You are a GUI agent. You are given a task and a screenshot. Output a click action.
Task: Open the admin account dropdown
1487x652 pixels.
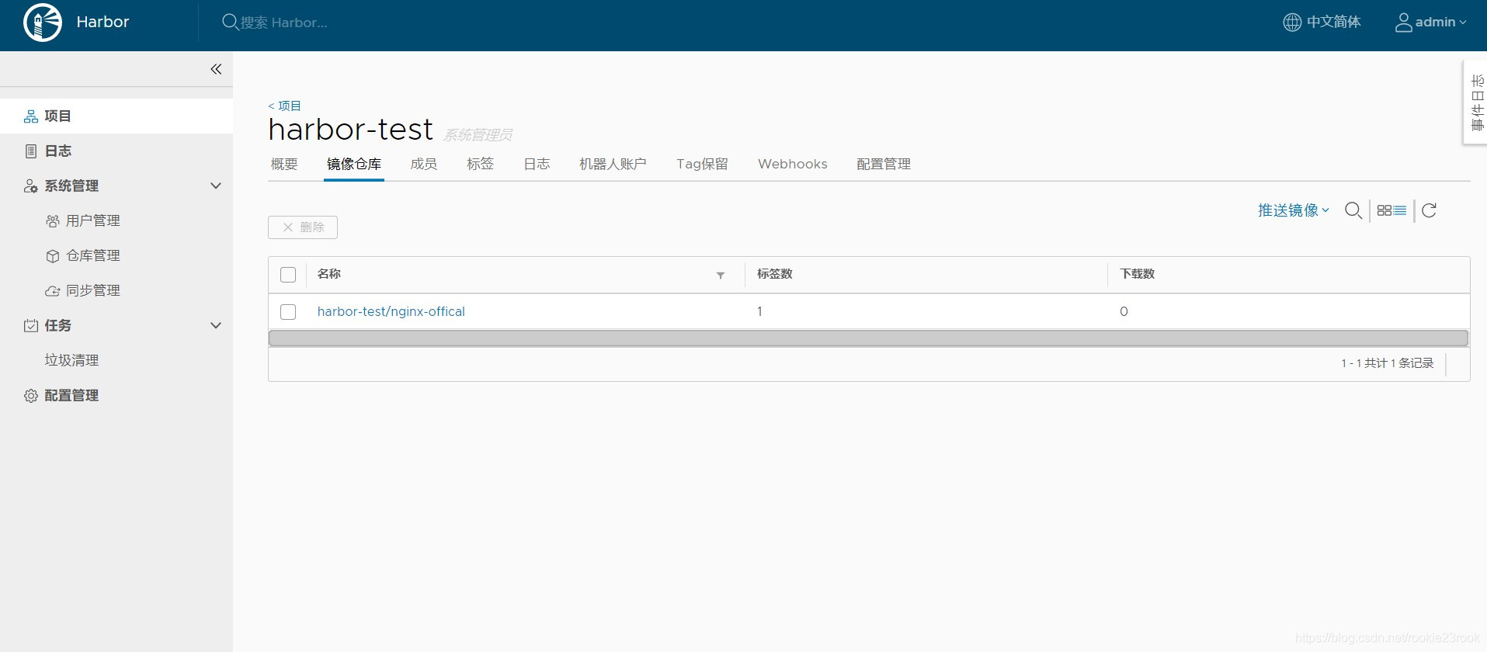(1431, 23)
